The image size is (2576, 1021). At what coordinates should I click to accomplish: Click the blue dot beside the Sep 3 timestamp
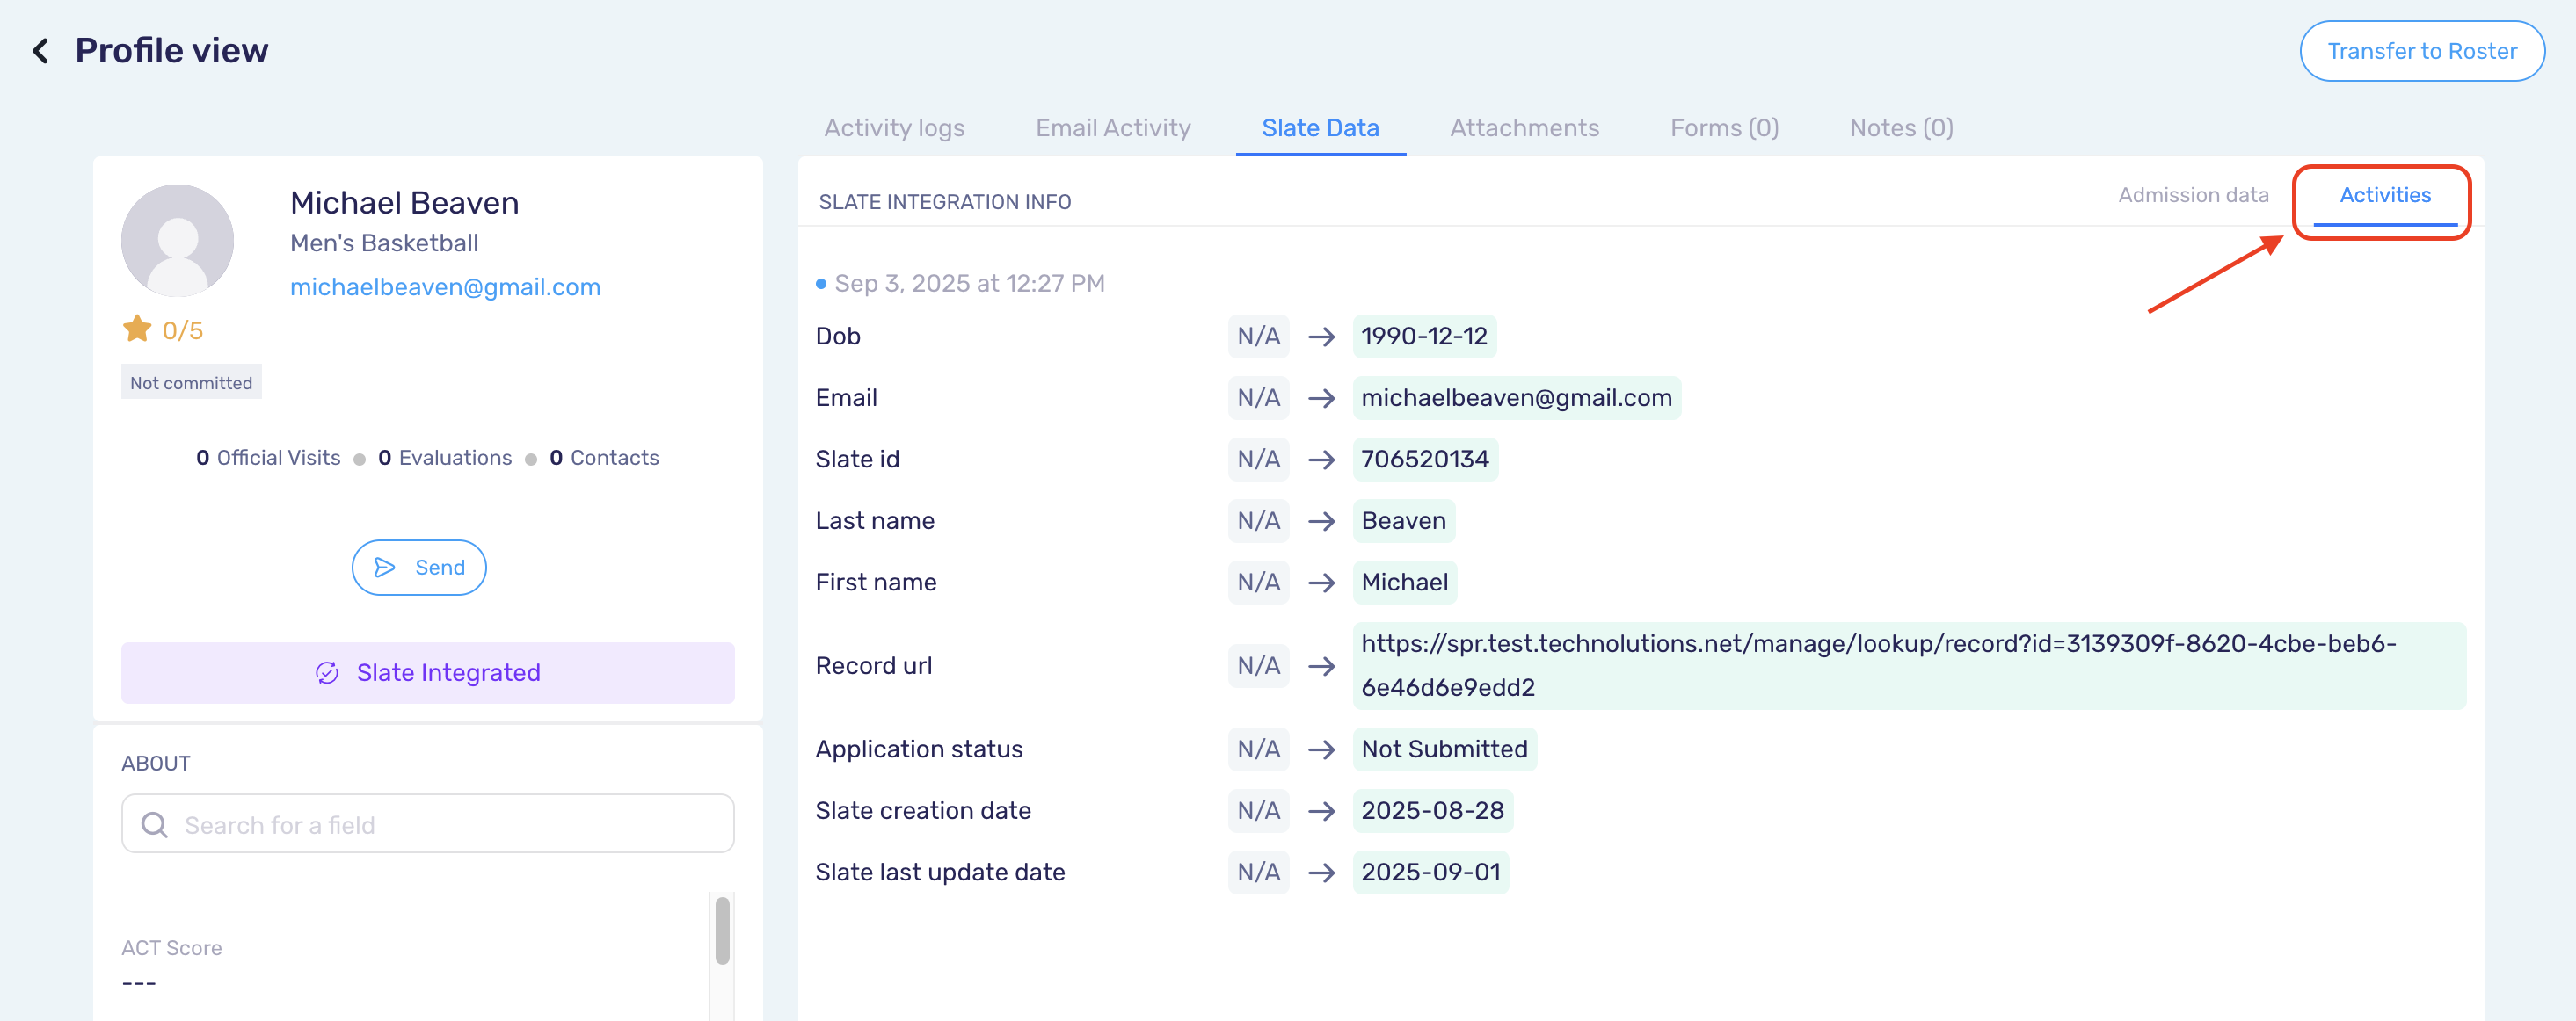(x=822, y=283)
